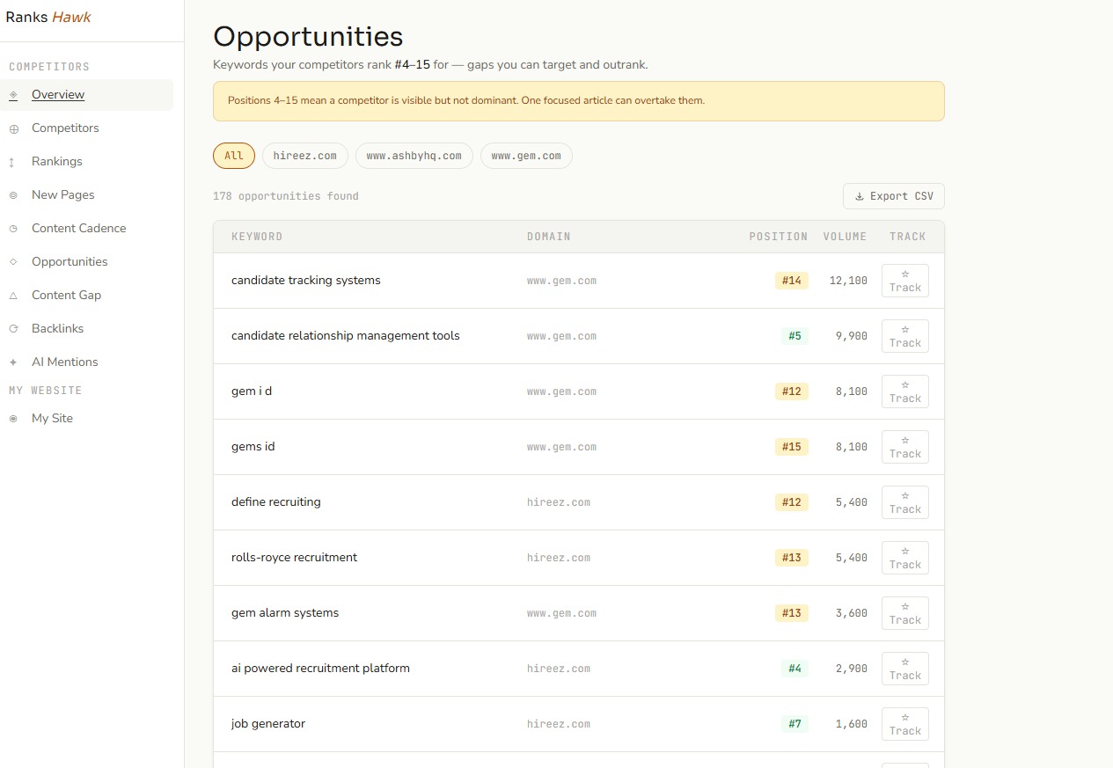Image resolution: width=1113 pixels, height=768 pixels.
Task: Track the gem i d keyword
Action: (x=905, y=391)
